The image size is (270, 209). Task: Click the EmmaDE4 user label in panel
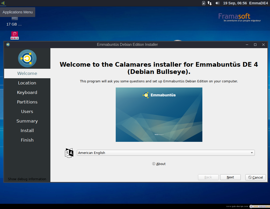[258, 3]
